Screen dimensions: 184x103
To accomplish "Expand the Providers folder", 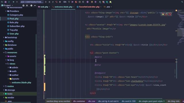I will (6, 11).
